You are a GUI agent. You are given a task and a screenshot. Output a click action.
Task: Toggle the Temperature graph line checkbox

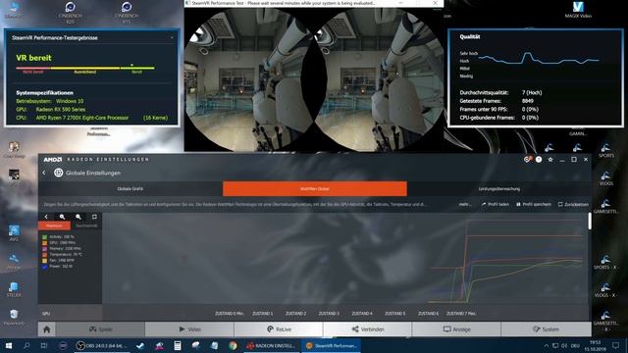(44, 255)
